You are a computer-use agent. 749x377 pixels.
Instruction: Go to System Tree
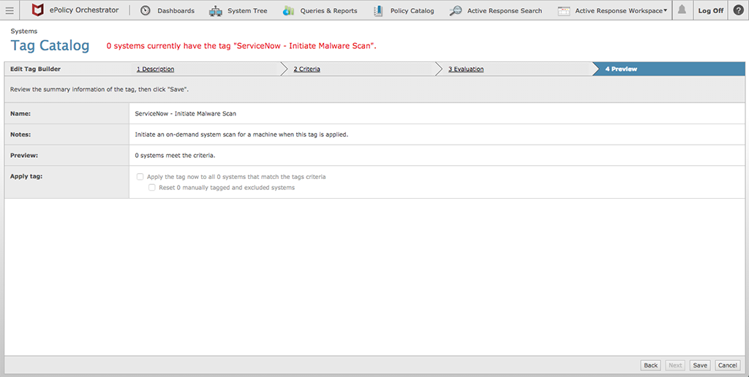coord(247,10)
